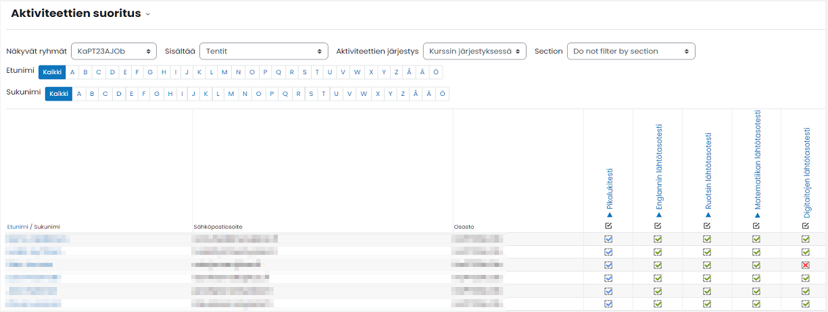Select Kaikki in the Sukunimi filter

[58, 94]
